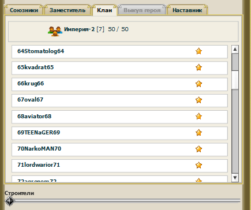Click the star icon for 68aviator68
The image size is (251, 210).
[198, 117]
